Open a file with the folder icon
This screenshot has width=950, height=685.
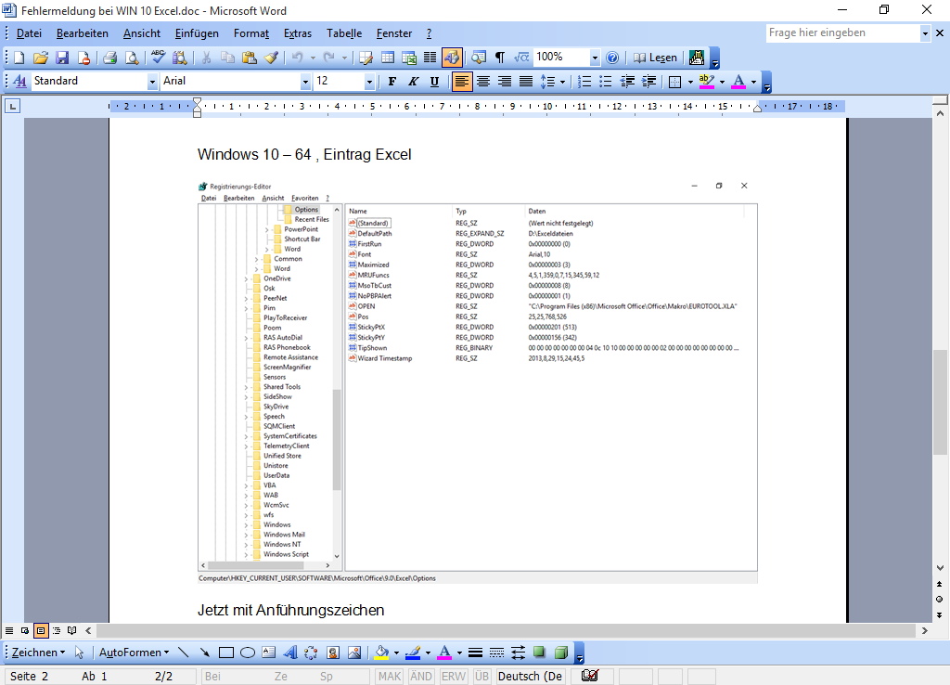click(41, 58)
